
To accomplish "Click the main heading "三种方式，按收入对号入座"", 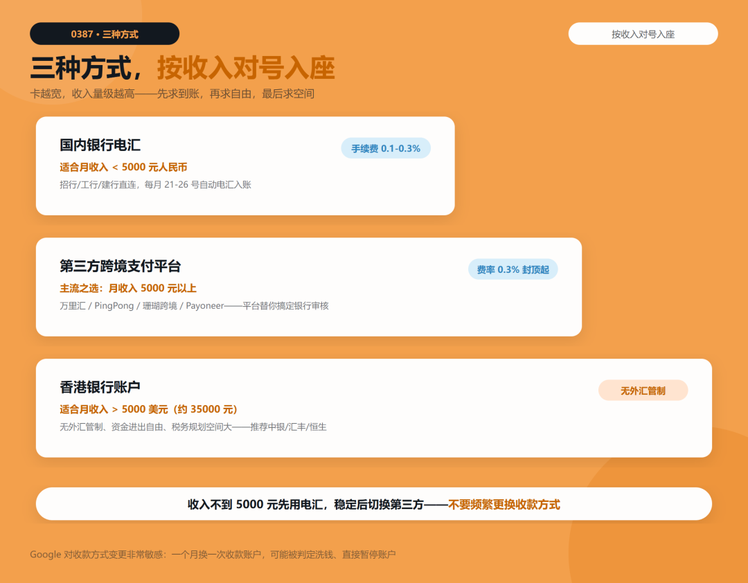I will point(183,68).
